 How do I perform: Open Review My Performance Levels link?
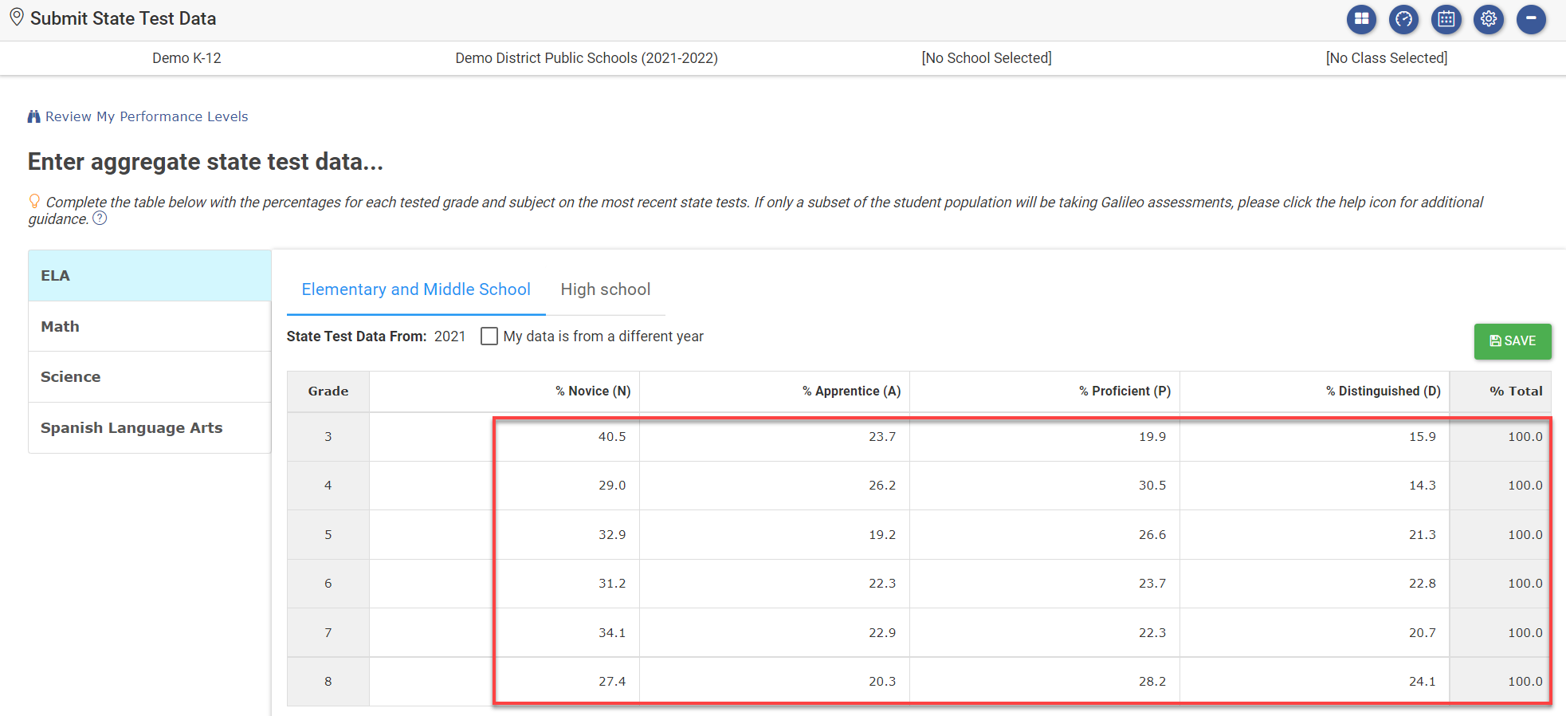click(147, 116)
